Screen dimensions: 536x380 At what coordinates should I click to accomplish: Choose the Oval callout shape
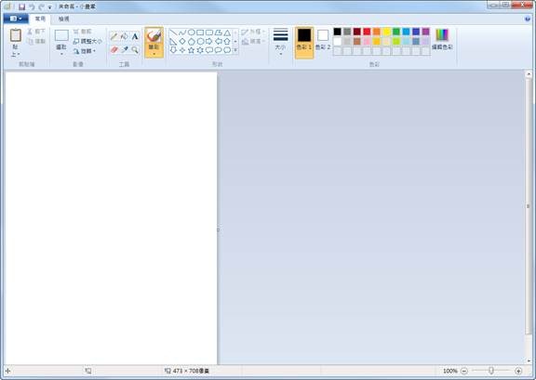pyautogui.click(x=218, y=50)
